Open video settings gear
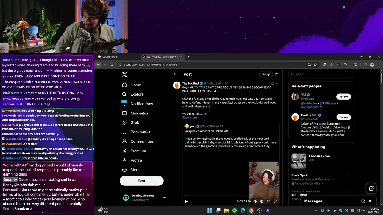The height and width of the screenshot is (215, 383). coord(262,202)
